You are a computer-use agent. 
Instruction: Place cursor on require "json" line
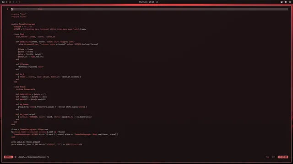pyautogui.click(x=19, y=14)
